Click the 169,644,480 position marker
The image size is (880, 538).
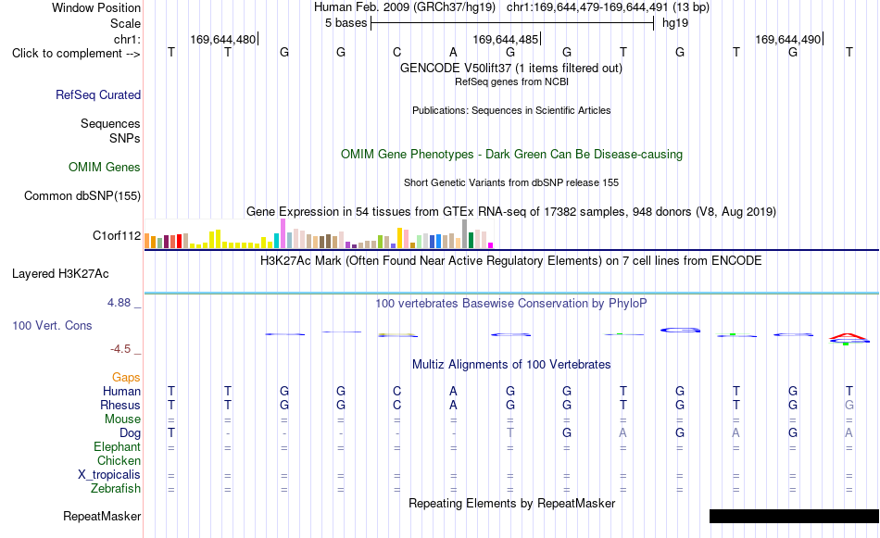pos(223,39)
